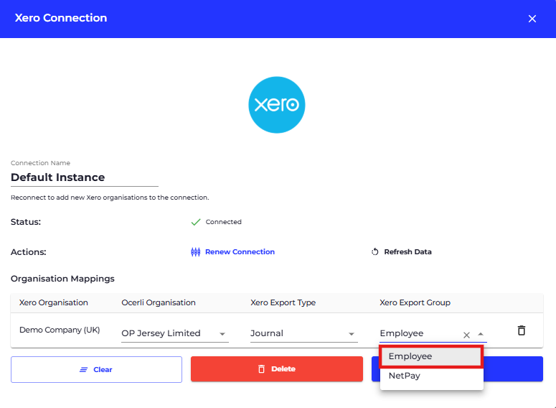Click the 'Xero Connection' dialog title
Viewport: 556px width, 408px height.
coord(61,18)
